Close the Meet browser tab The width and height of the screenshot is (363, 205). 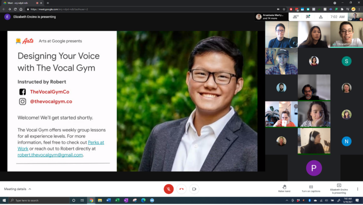point(41,3)
